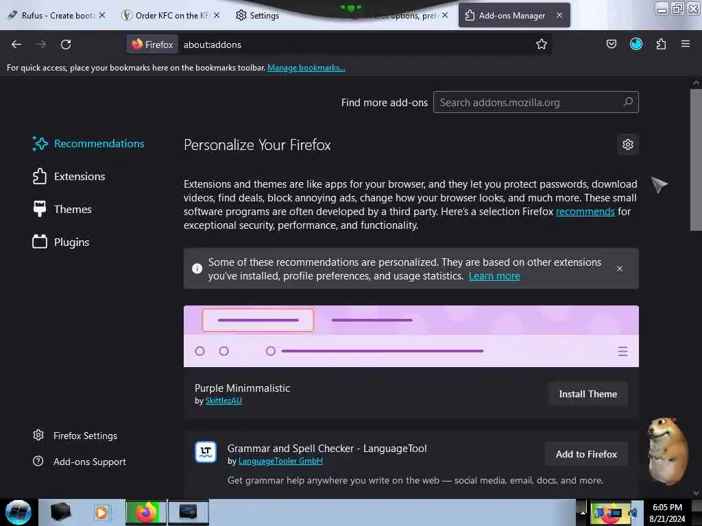Viewport: 702px width, 526px height.
Task: Open the Plugins category
Action: tap(71, 242)
